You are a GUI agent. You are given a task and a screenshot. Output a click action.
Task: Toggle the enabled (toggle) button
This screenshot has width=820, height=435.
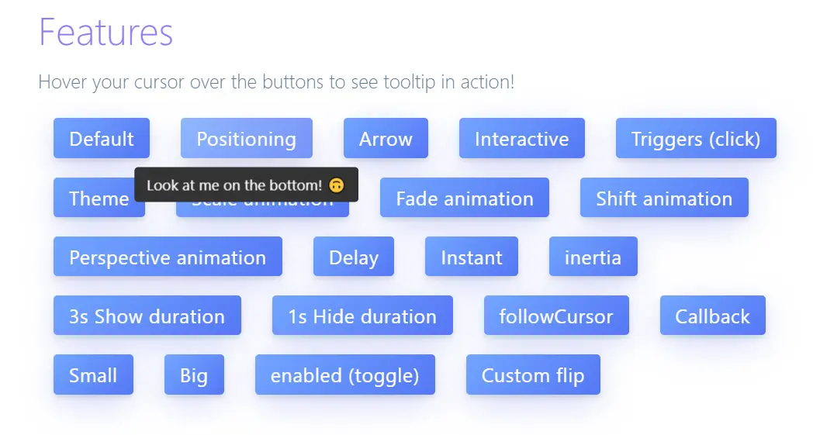tap(344, 375)
